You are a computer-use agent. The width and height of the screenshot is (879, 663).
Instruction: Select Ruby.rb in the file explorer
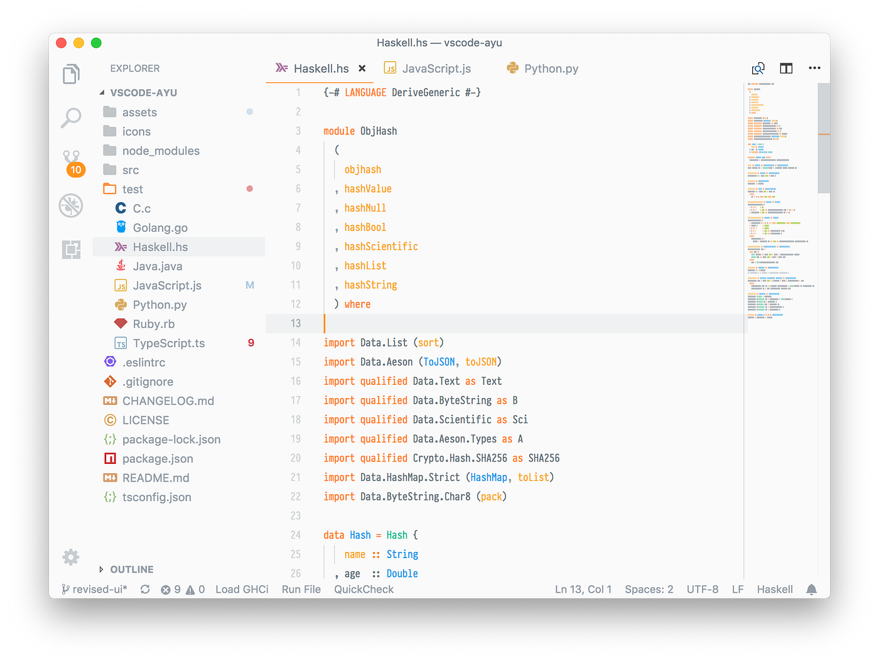[x=154, y=323]
